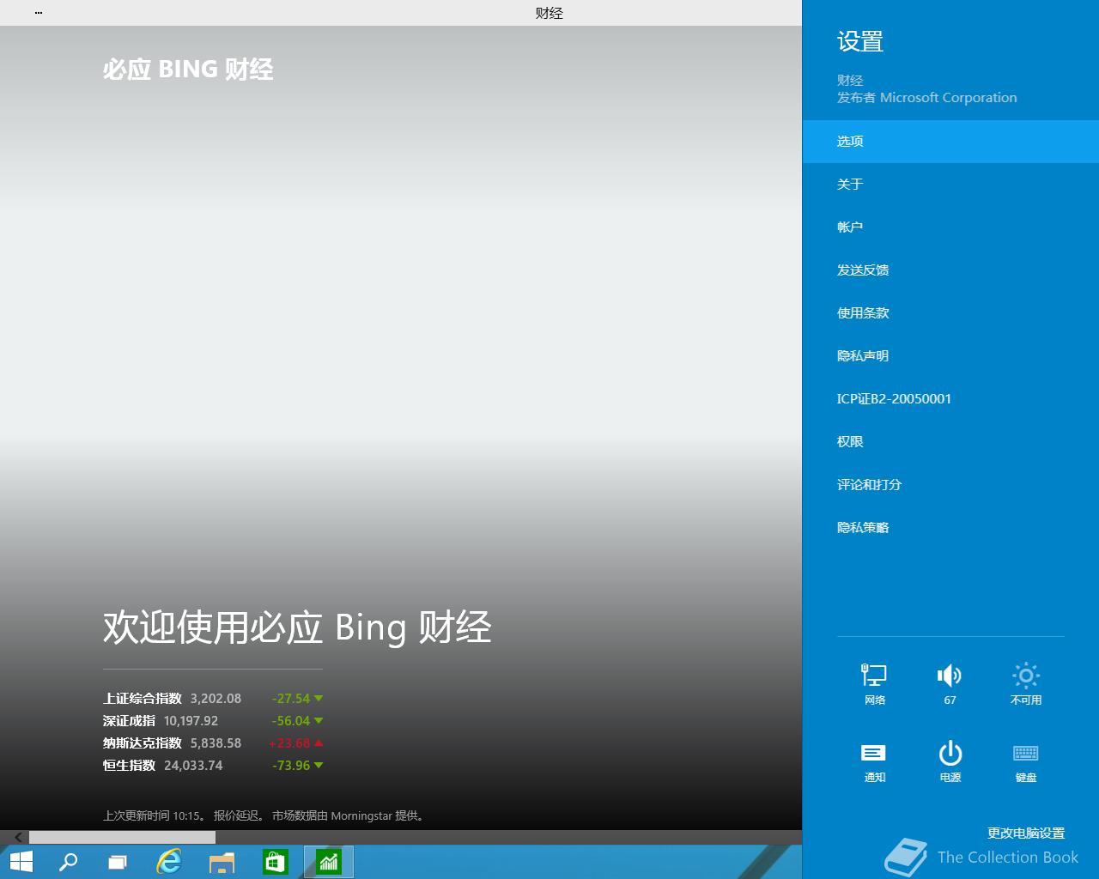Open 隐私策略 entry
Viewport: 1099px width, 879px height.
click(x=950, y=528)
